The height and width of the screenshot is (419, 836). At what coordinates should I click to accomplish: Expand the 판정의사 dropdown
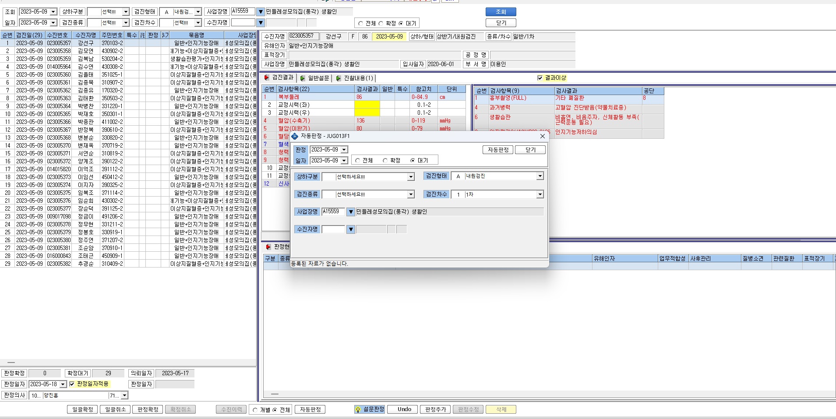pyautogui.click(x=124, y=395)
